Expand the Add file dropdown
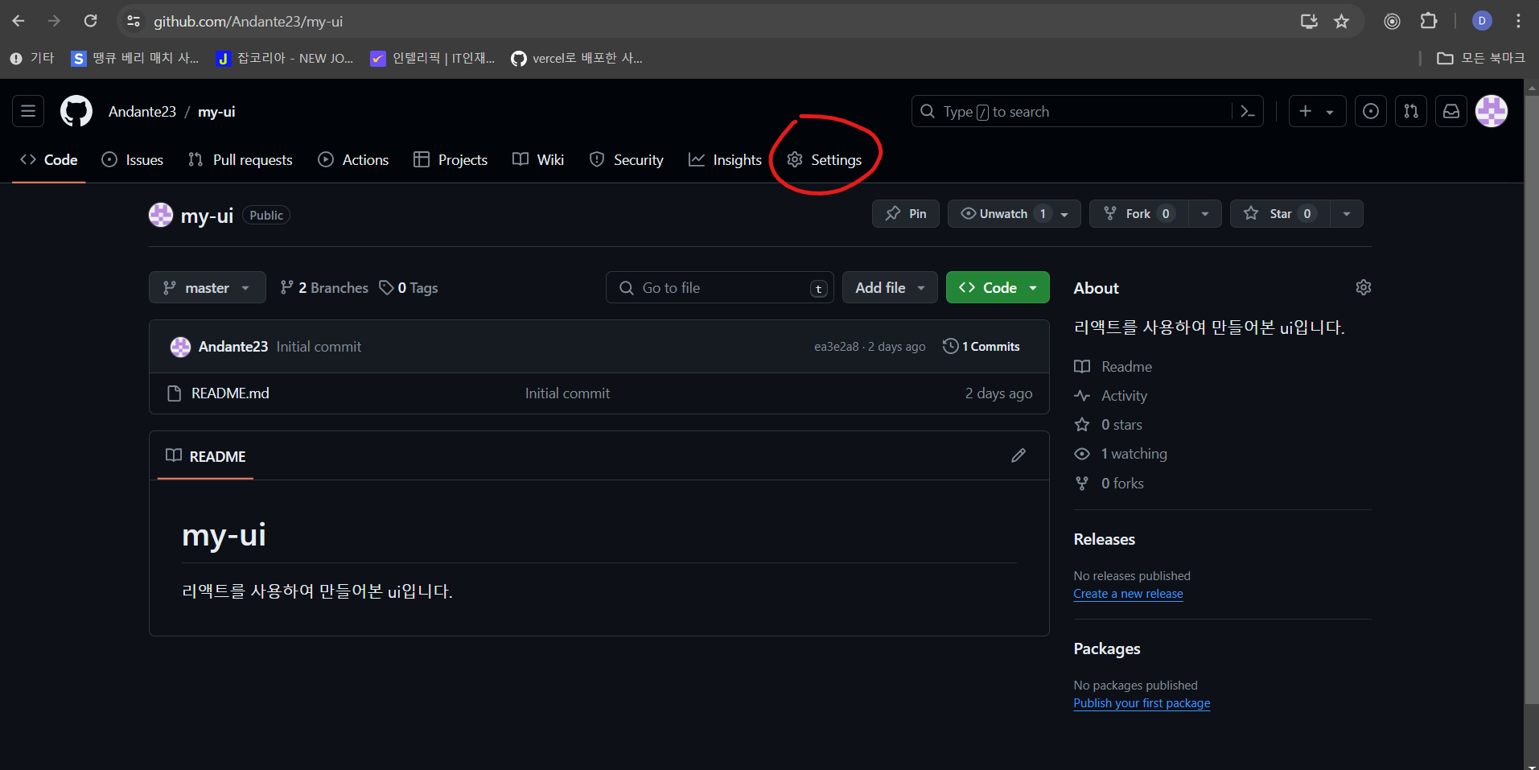1539x770 pixels. (890, 287)
